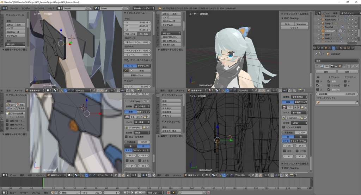The width and height of the screenshot is (361, 195).
Task: Toggle the クリッピ clipping checkbox
Action: (x=329, y=85)
